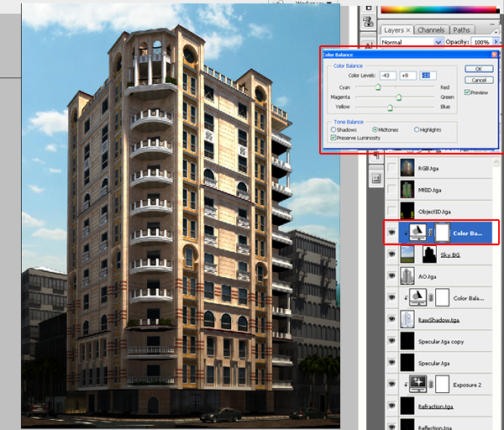Click the selected layer's mask link icon

(x=431, y=233)
